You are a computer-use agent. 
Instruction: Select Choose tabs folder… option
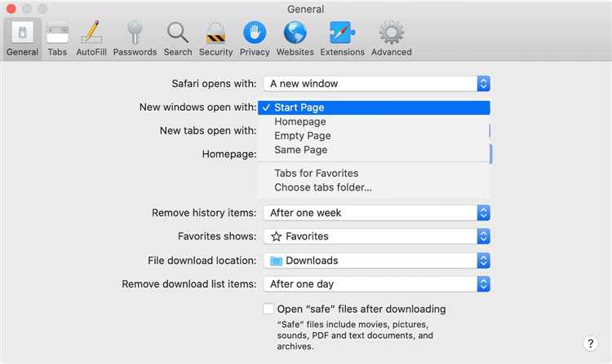click(x=374, y=187)
